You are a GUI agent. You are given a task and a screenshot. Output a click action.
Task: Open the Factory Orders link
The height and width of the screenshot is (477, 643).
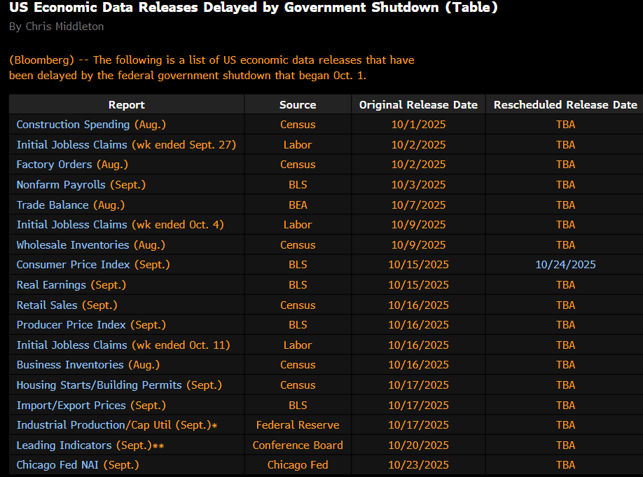click(54, 165)
